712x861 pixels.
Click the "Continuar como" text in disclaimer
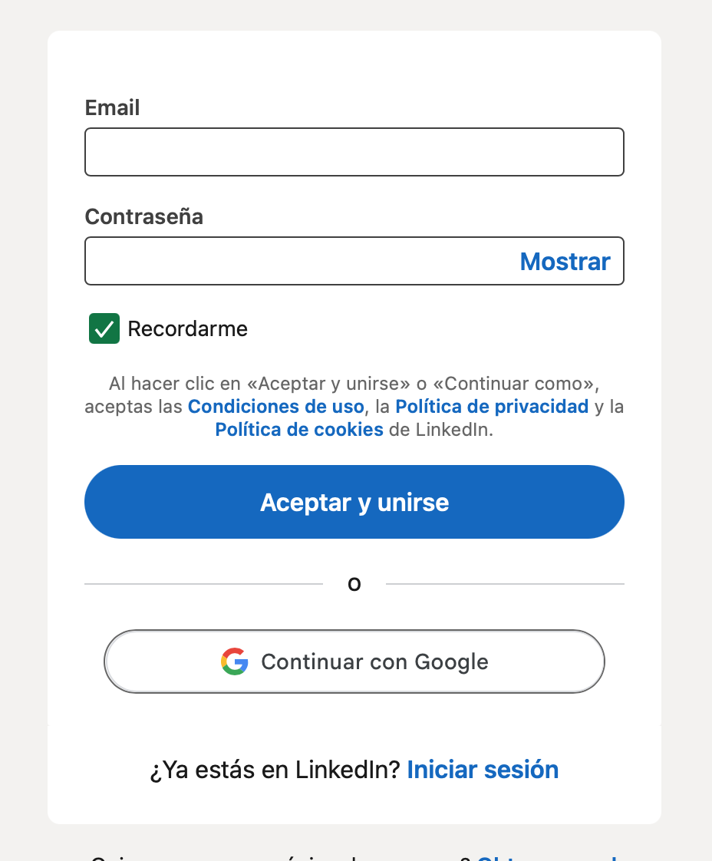coord(519,383)
